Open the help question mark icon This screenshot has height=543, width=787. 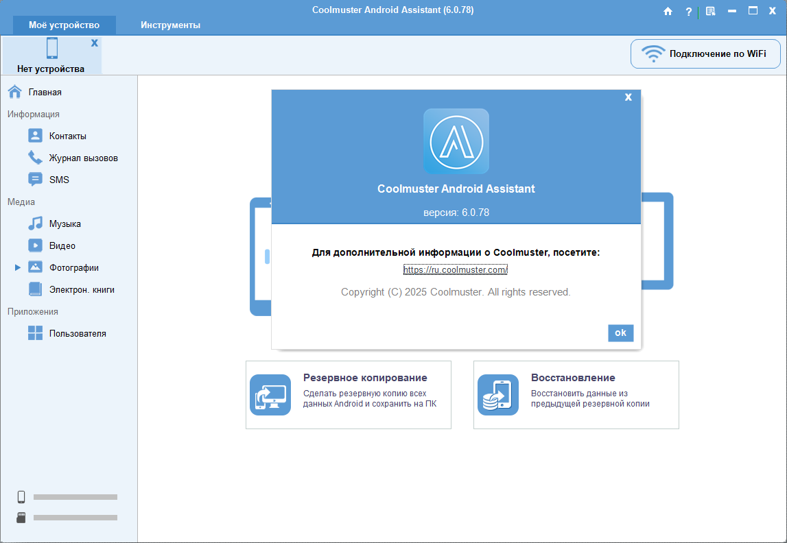click(689, 12)
